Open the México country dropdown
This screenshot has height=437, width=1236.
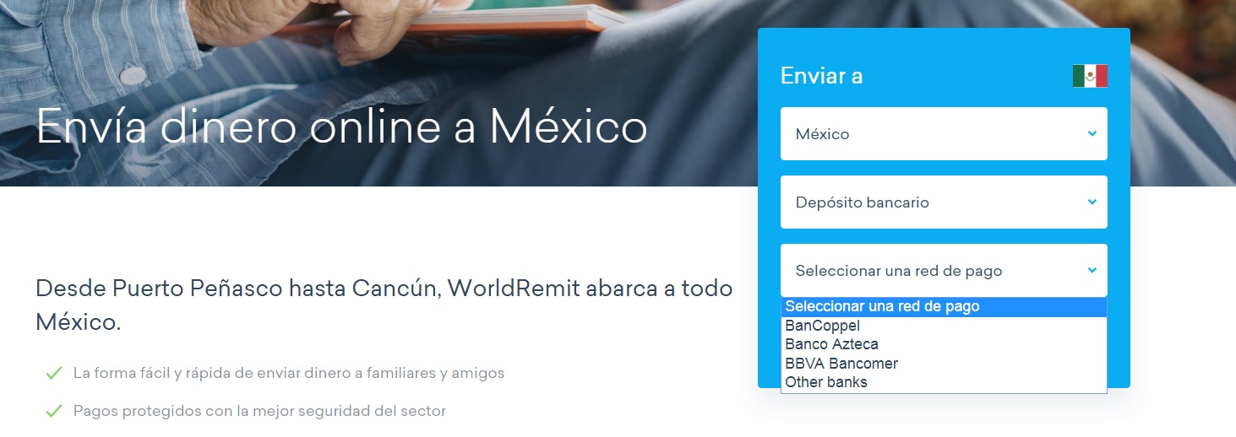[x=943, y=133]
